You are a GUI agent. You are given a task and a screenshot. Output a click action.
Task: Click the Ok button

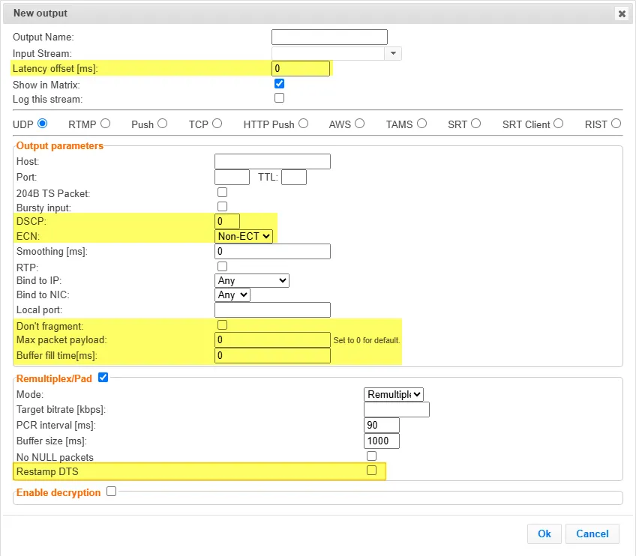(x=544, y=534)
